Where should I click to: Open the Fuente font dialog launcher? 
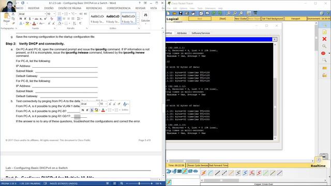tap(55, 28)
